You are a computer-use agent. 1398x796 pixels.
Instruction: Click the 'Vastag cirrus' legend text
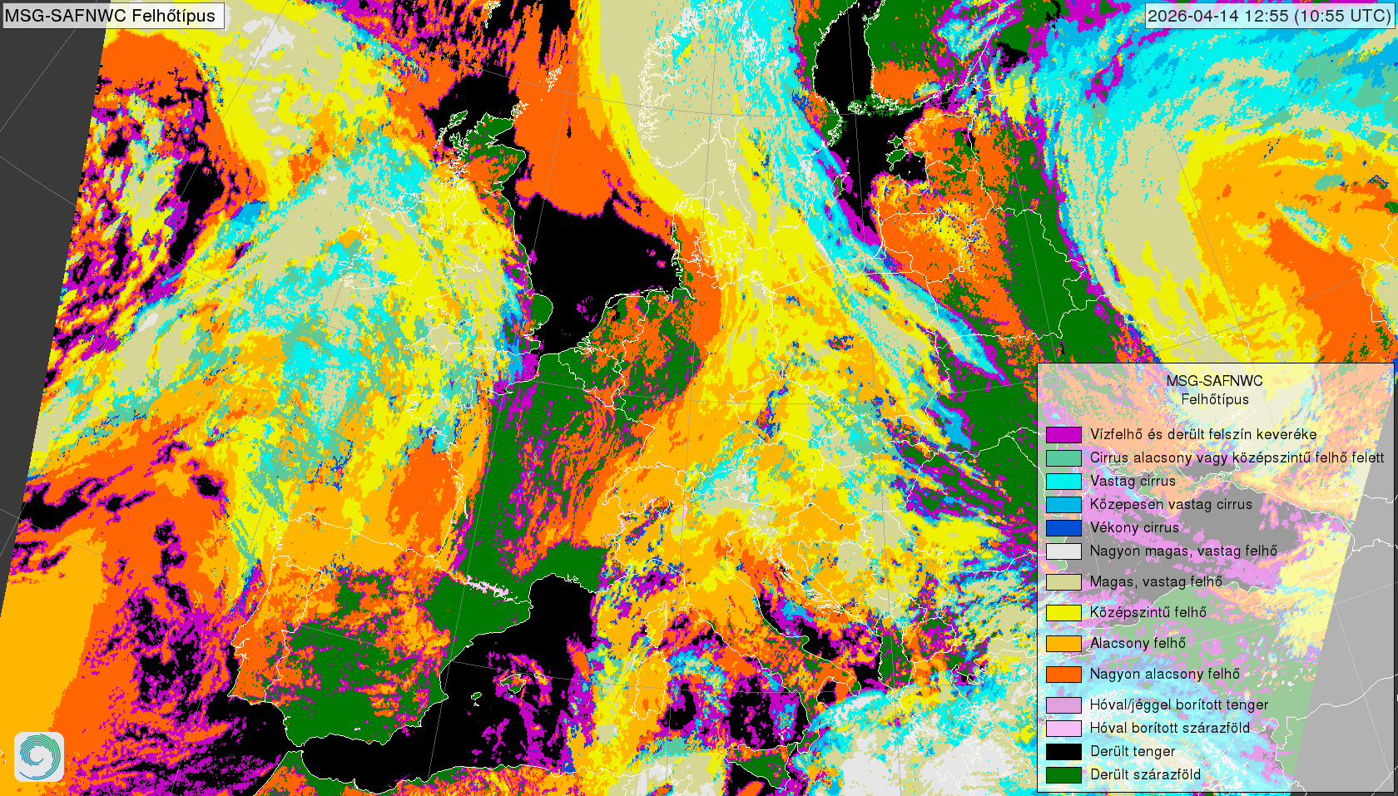tap(1133, 481)
